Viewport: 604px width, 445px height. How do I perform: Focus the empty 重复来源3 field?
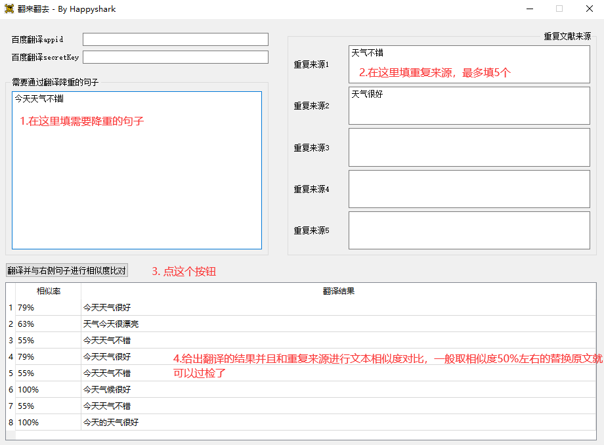tap(469, 147)
